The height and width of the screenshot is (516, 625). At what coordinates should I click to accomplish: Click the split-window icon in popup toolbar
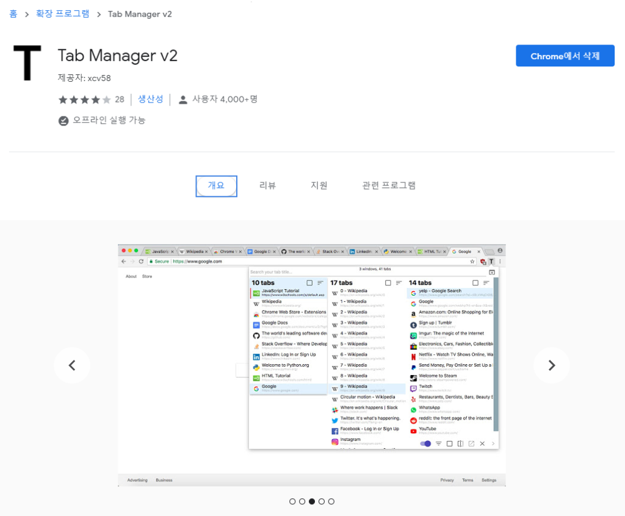(461, 444)
